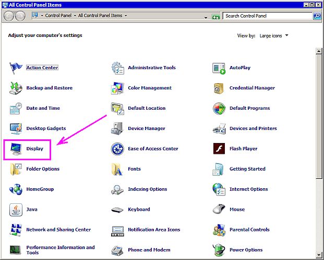Open the Credential Manager link text

252,88
